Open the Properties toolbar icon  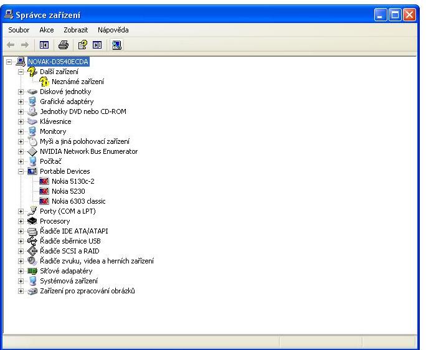(x=83, y=45)
